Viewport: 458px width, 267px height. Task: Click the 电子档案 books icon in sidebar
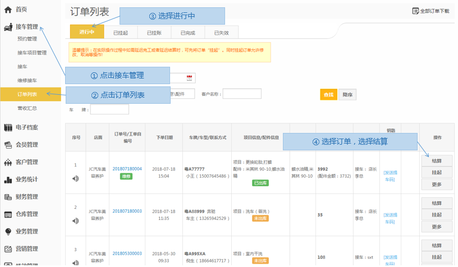(x=8, y=127)
